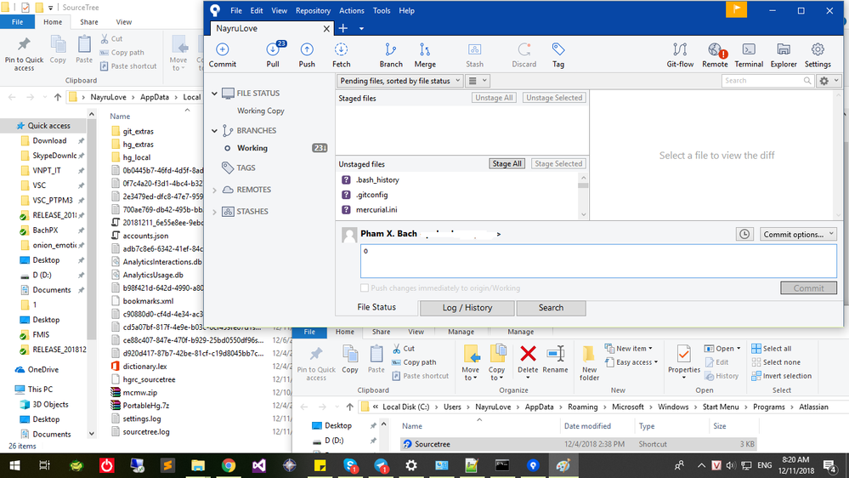Image resolution: width=849 pixels, height=478 pixels.
Task: Select the .gitconfig unstaged file
Action: point(371,195)
